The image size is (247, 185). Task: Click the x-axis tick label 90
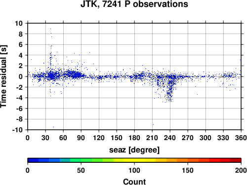81,138
